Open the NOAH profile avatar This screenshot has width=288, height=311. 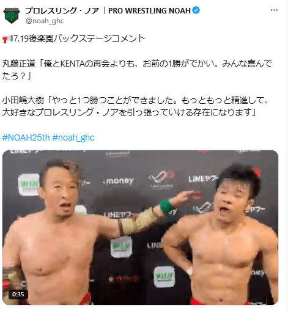pyautogui.click(x=12, y=15)
